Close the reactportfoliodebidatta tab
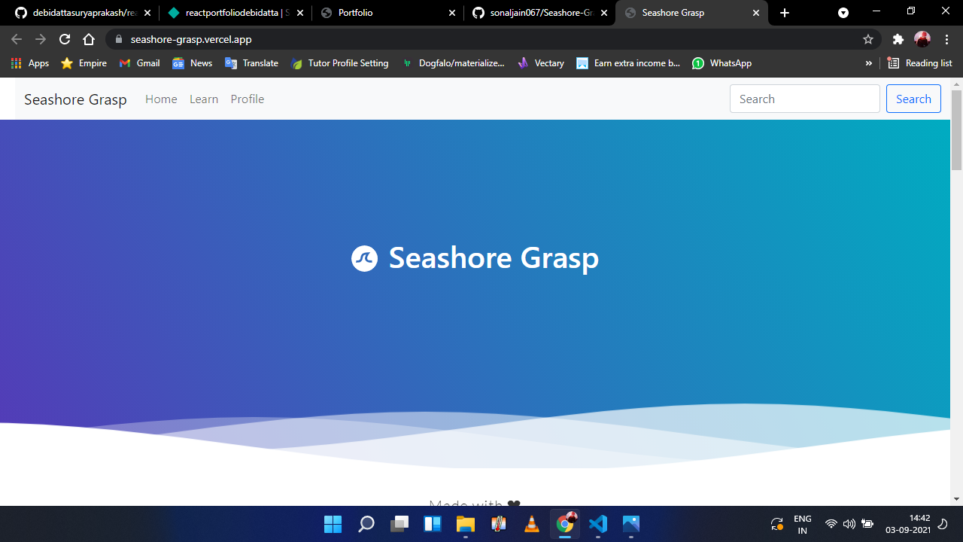This screenshot has height=542, width=963. [x=299, y=13]
